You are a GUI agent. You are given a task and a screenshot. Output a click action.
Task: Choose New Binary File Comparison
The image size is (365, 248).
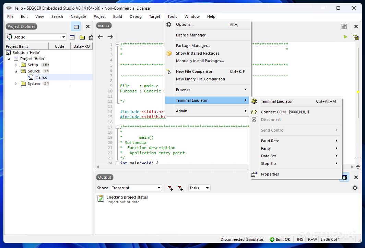coord(208,79)
